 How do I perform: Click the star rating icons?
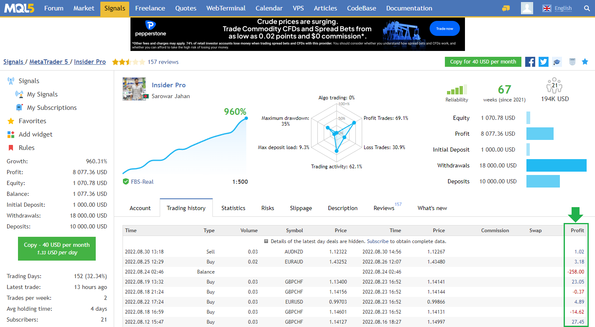128,62
